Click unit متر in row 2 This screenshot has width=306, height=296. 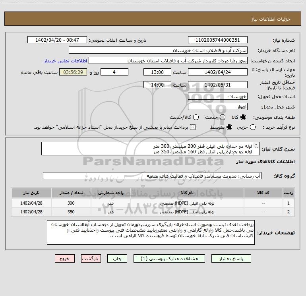pyautogui.click(x=110, y=212)
